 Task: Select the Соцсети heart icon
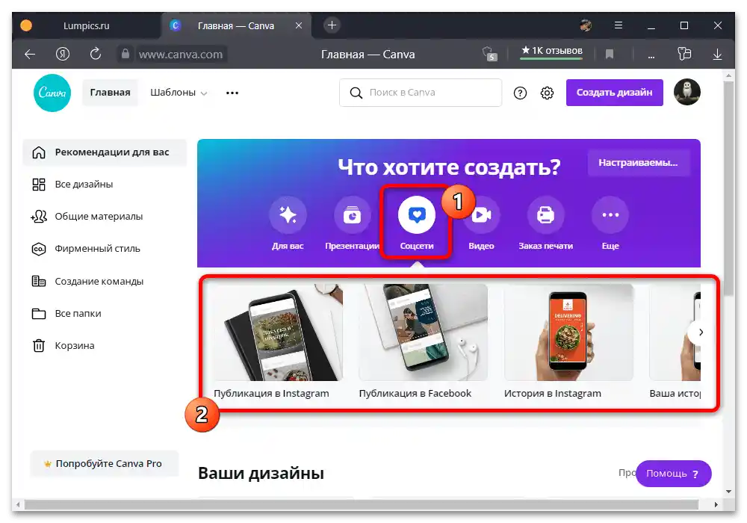coord(417,215)
